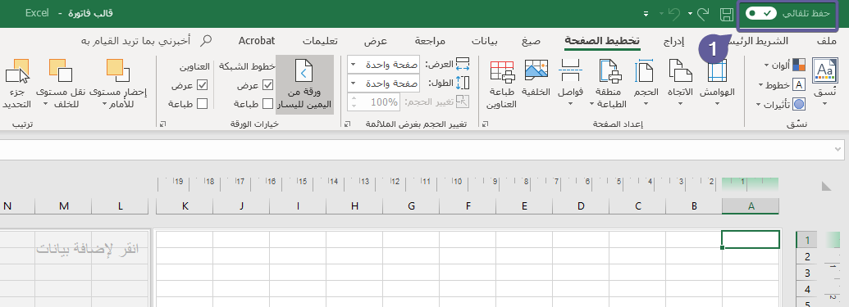Screen dimensions: 849x307
Task: Click the Save floppy disk icon
Action: click(x=727, y=14)
